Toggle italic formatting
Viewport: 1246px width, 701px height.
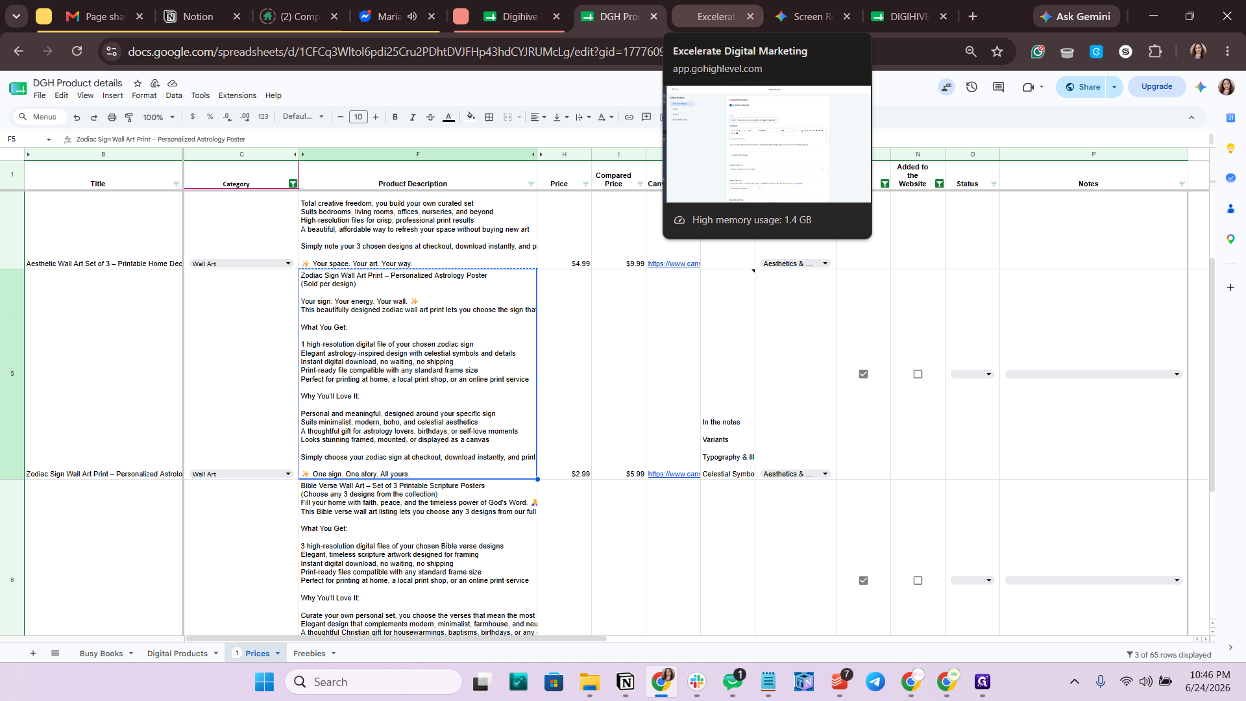412,117
